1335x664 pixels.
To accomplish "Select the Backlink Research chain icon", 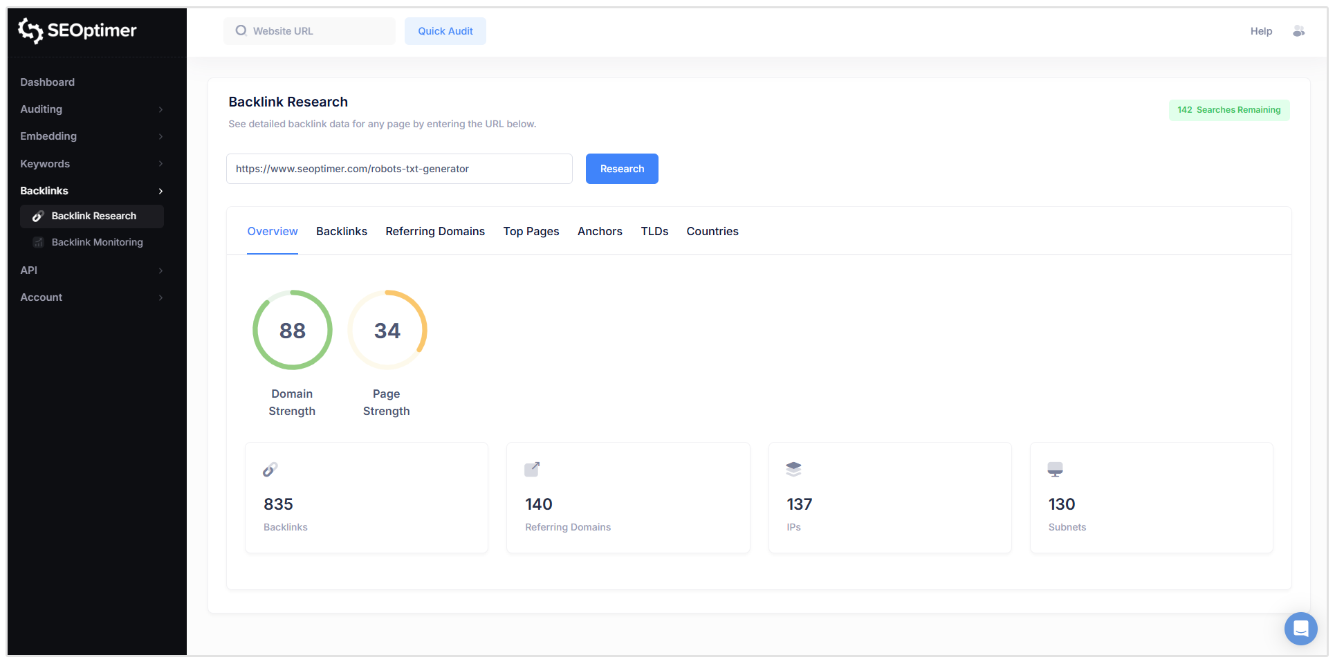I will tap(38, 216).
